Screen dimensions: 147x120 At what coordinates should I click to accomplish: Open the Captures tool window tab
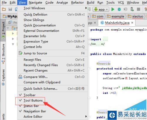tap(3, 77)
